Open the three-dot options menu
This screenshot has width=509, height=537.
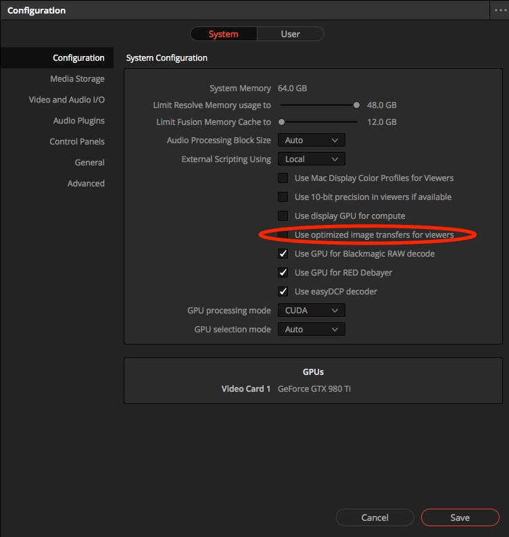click(500, 10)
